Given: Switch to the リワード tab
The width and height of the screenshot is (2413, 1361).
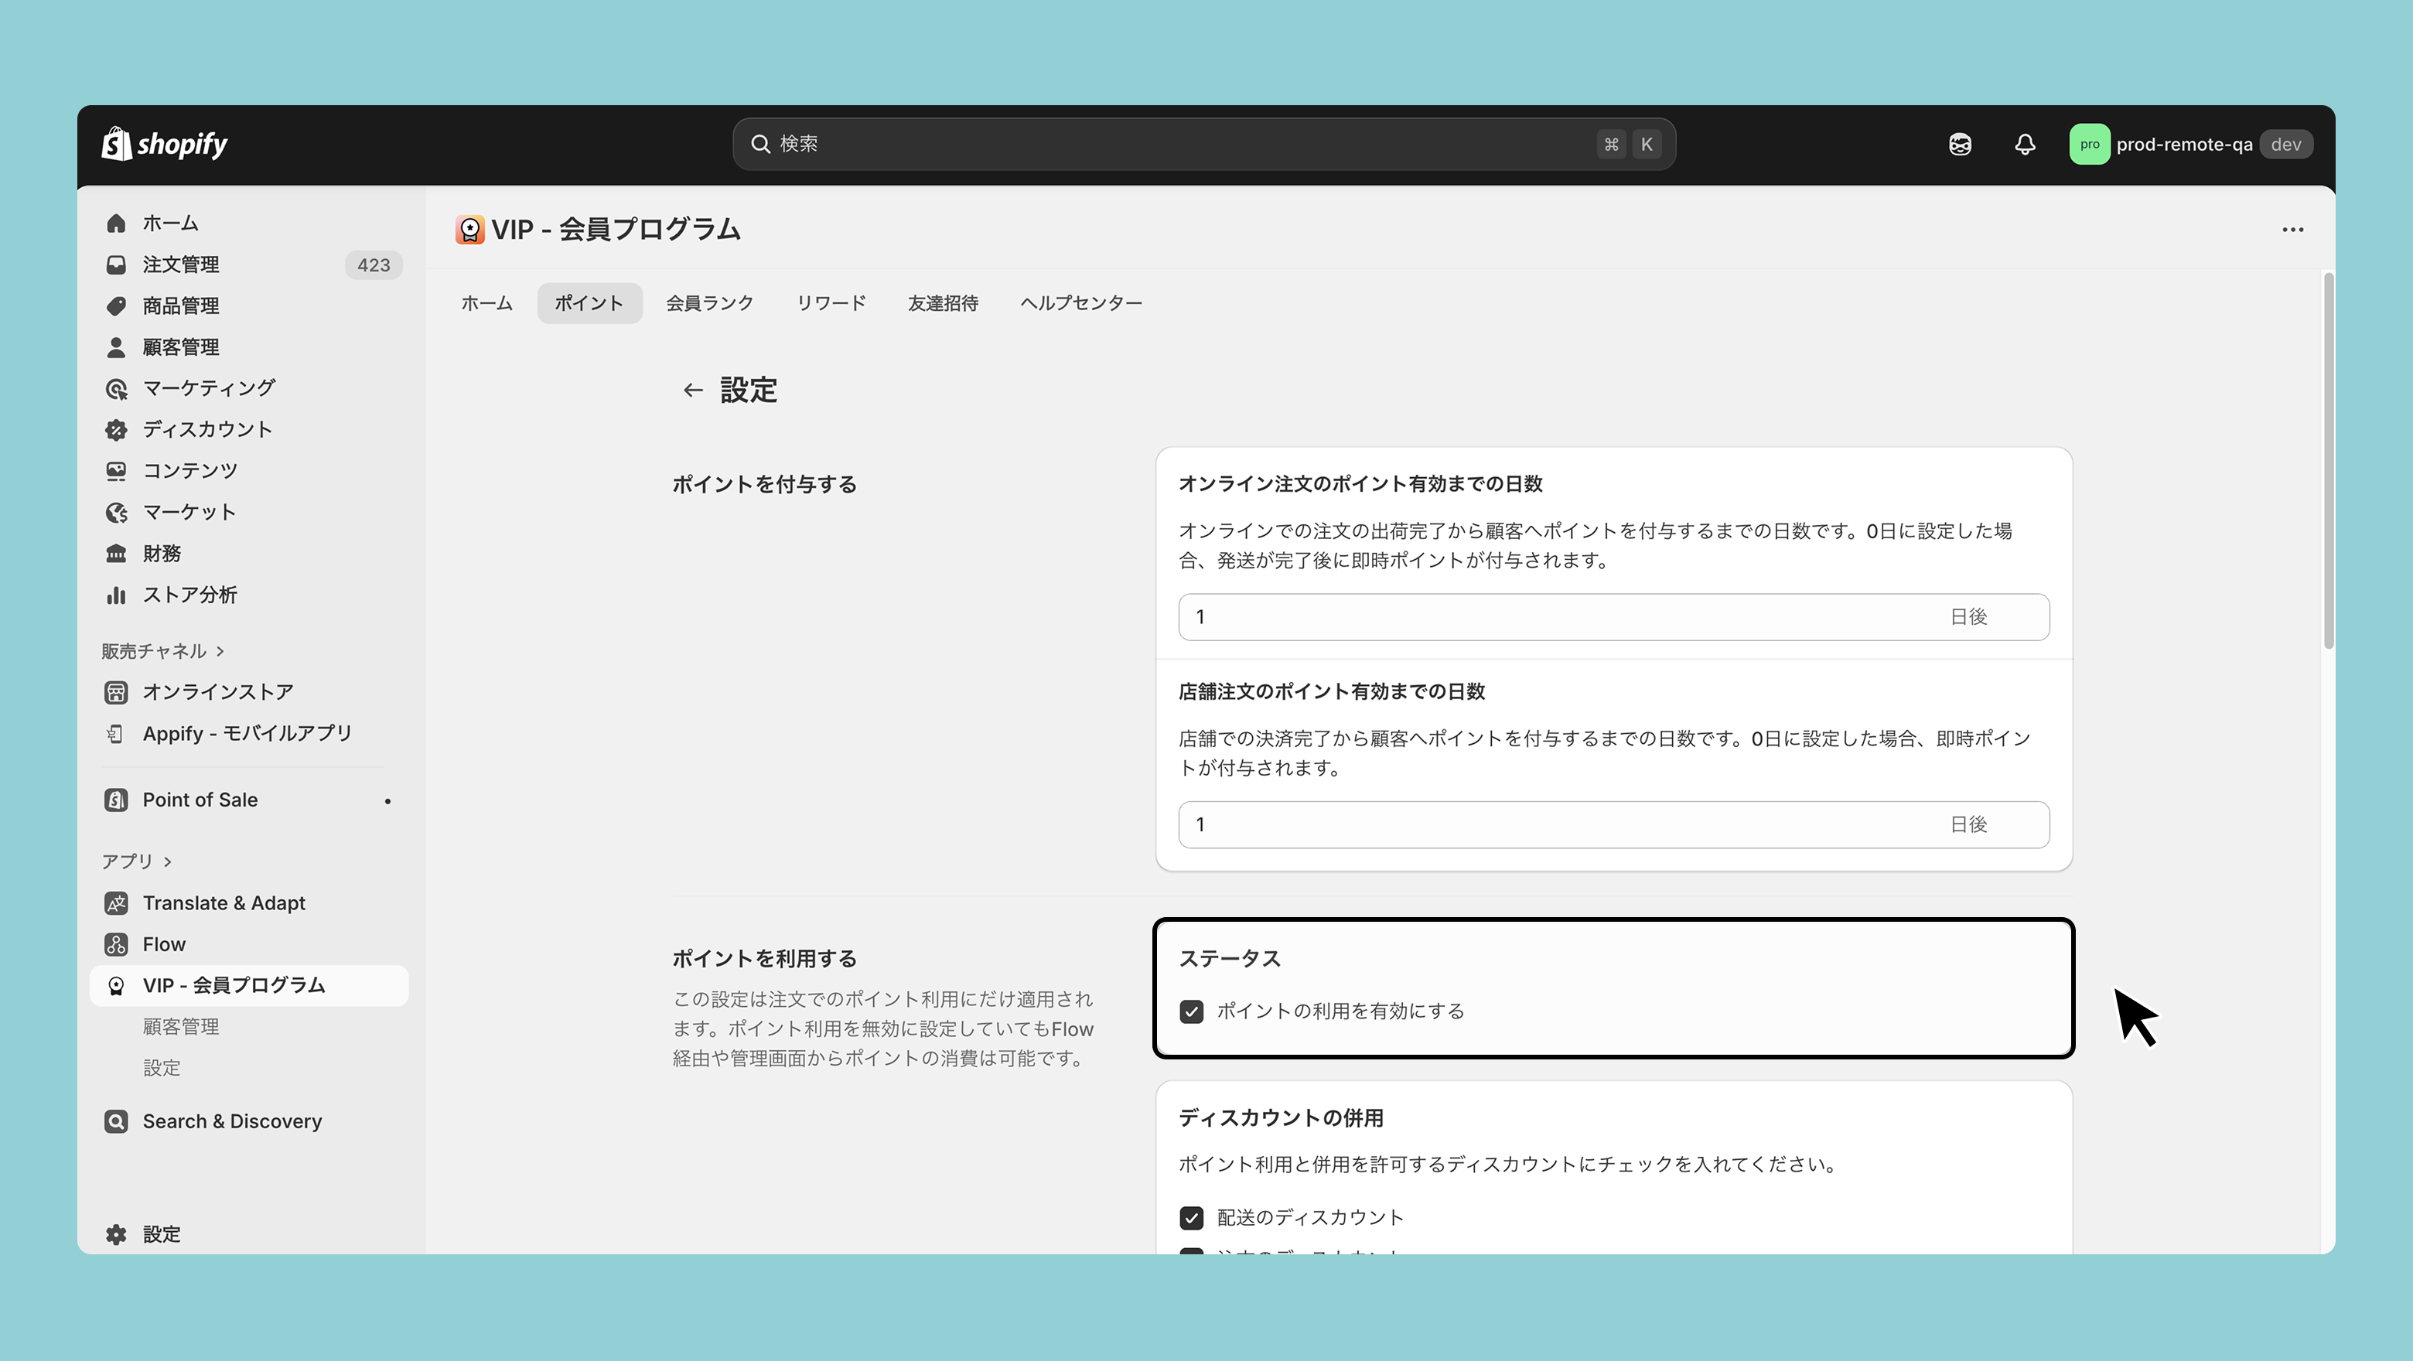Looking at the screenshot, I should point(831,303).
